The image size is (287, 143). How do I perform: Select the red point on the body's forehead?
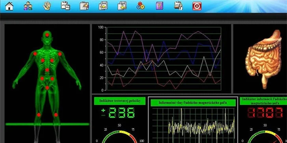tap(47, 35)
